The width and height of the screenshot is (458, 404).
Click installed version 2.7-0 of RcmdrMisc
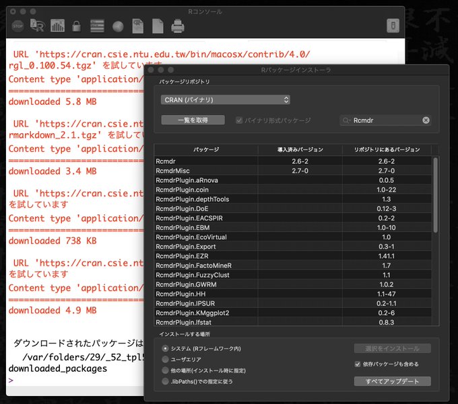point(300,171)
